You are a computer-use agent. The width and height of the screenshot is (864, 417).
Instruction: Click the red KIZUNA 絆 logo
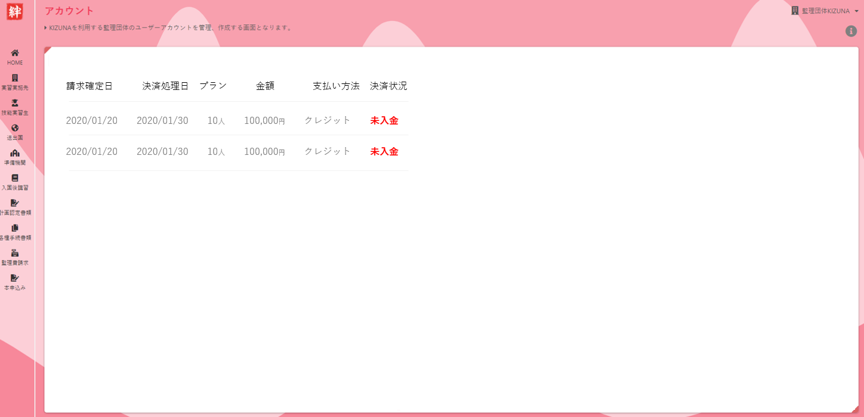click(x=15, y=11)
